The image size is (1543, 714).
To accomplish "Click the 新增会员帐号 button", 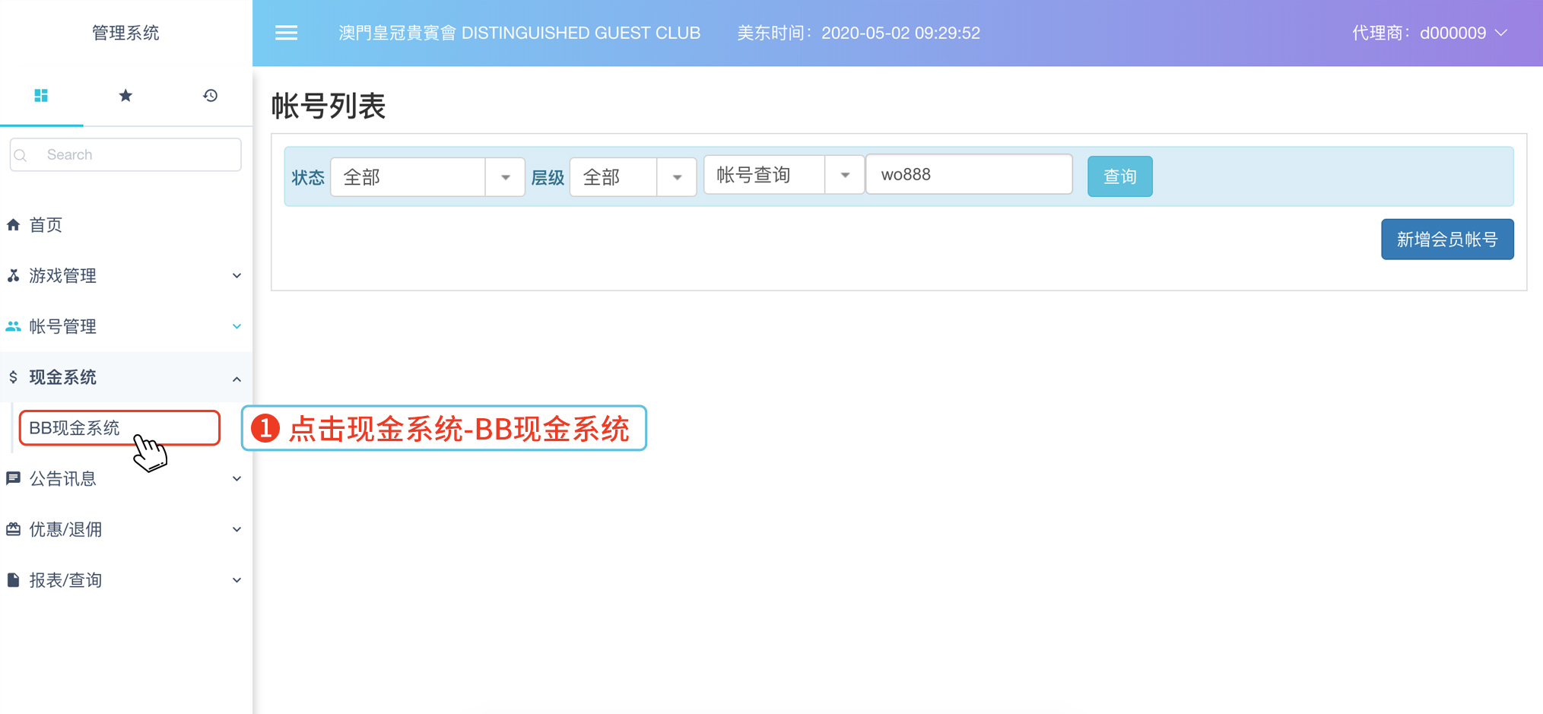I will pos(1446,240).
